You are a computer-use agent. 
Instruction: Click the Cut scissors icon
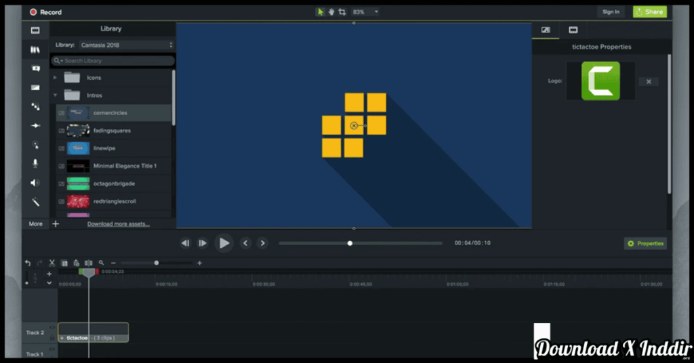click(52, 263)
